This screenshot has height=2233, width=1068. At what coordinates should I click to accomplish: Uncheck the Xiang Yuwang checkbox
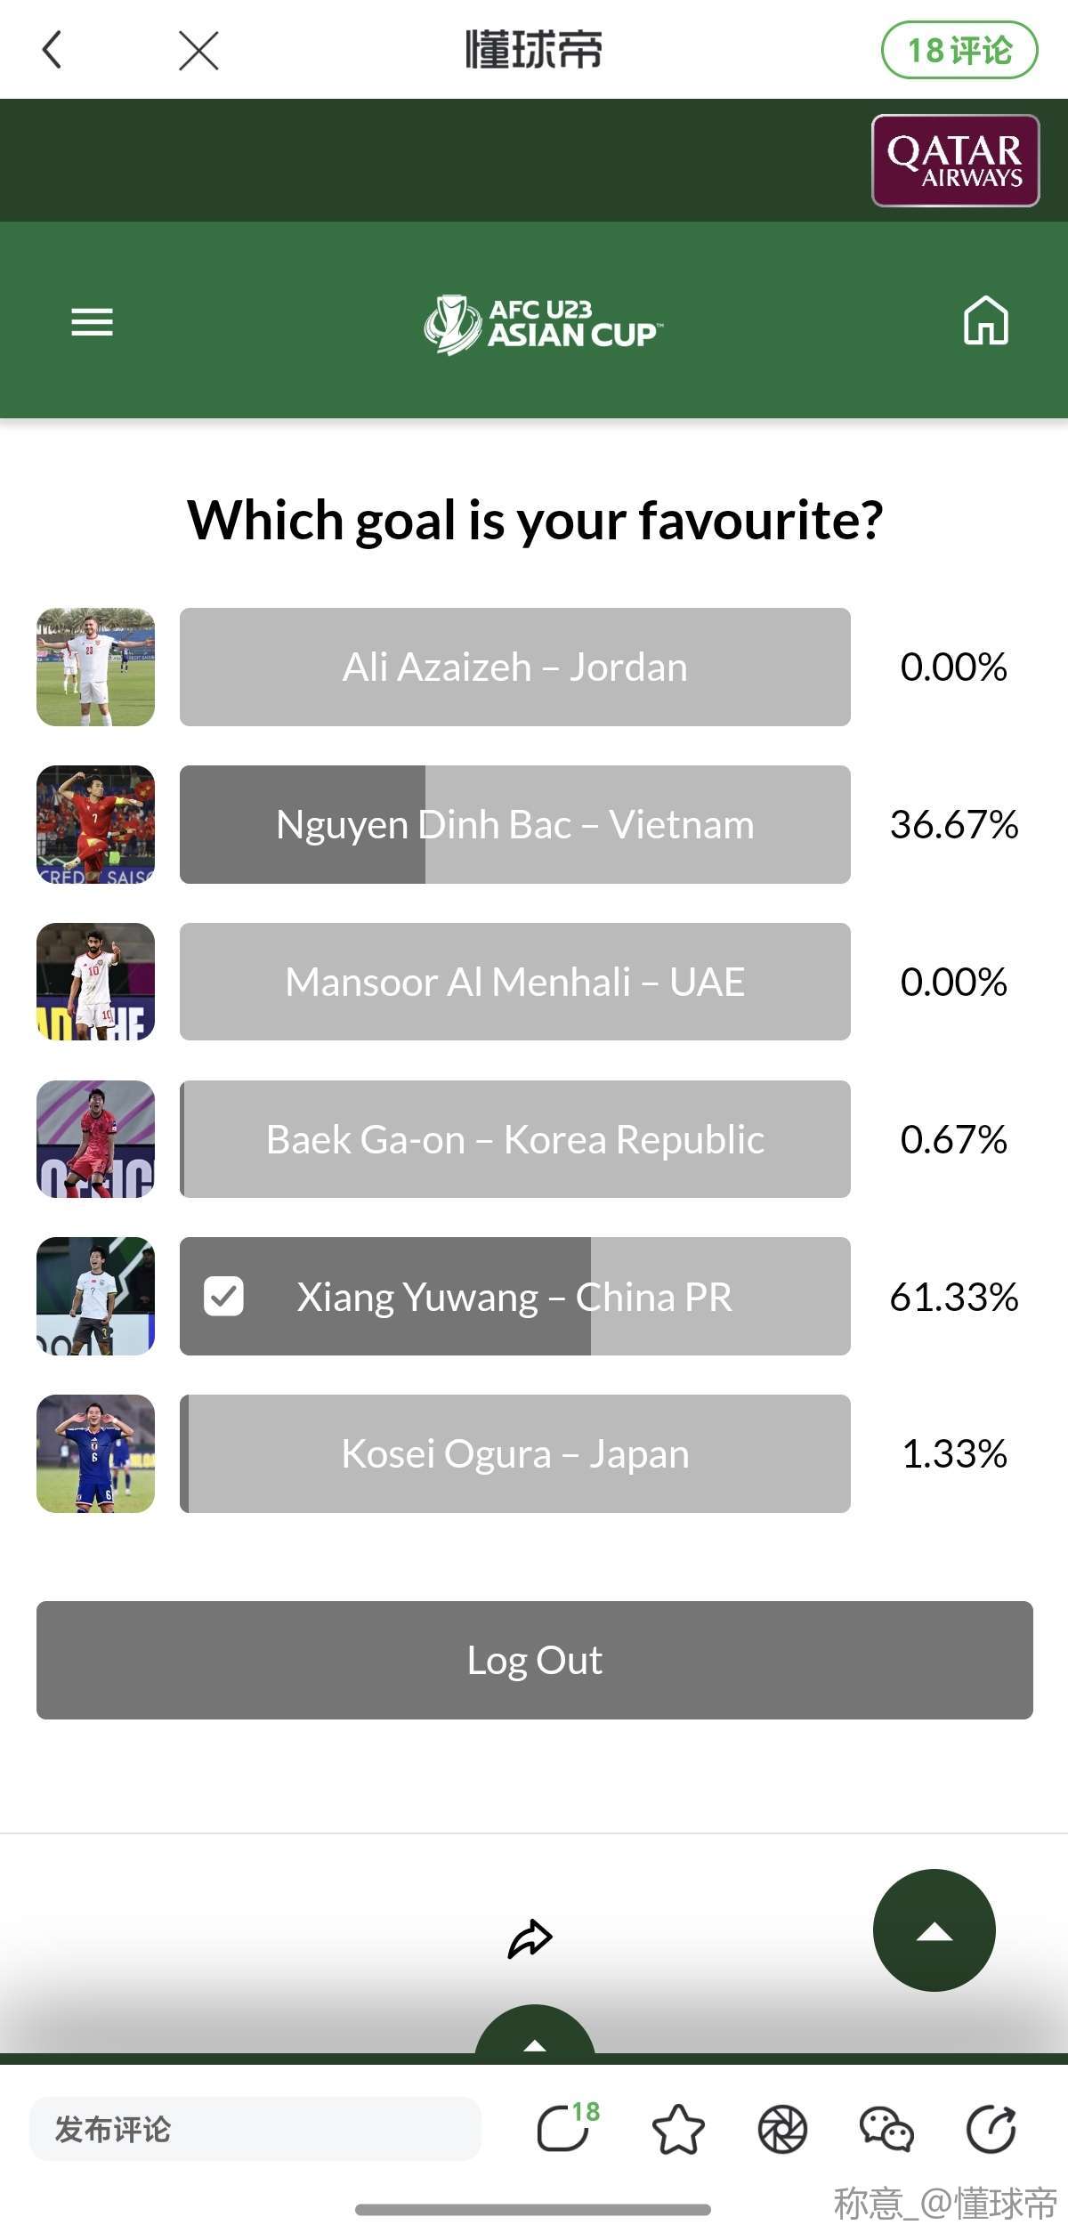223,1296
